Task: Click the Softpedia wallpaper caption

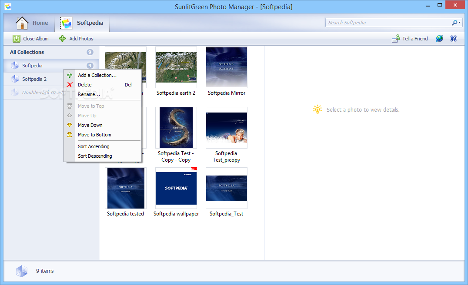Action: [176, 214]
